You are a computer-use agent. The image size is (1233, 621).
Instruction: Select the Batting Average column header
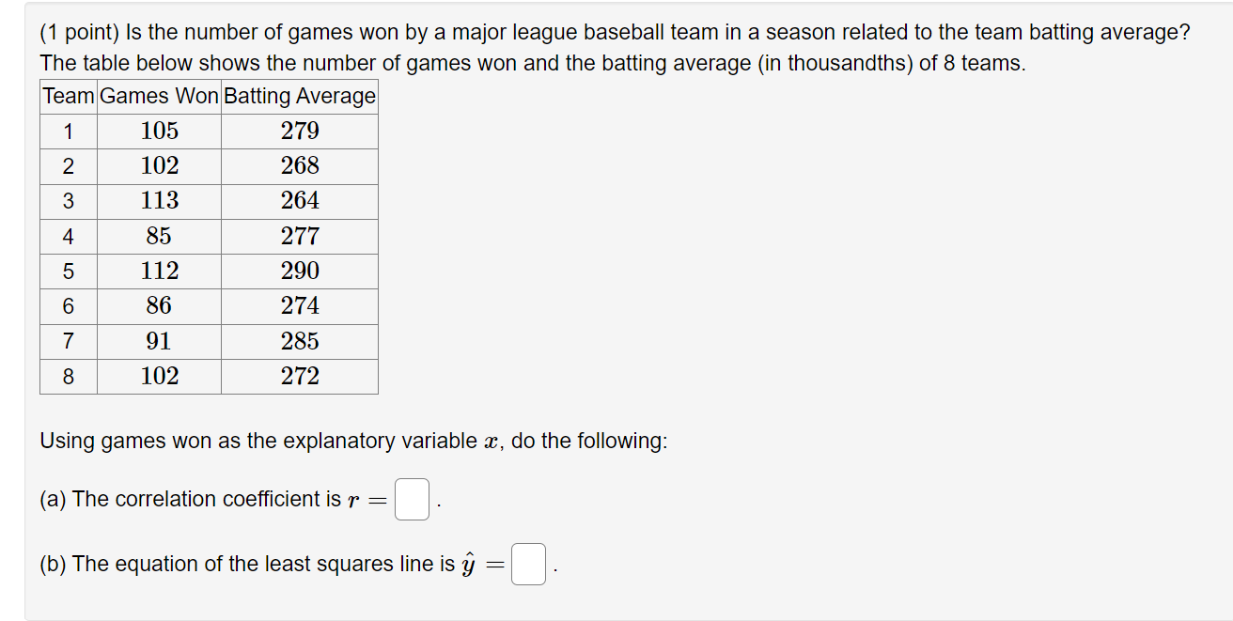(x=298, y=95)
